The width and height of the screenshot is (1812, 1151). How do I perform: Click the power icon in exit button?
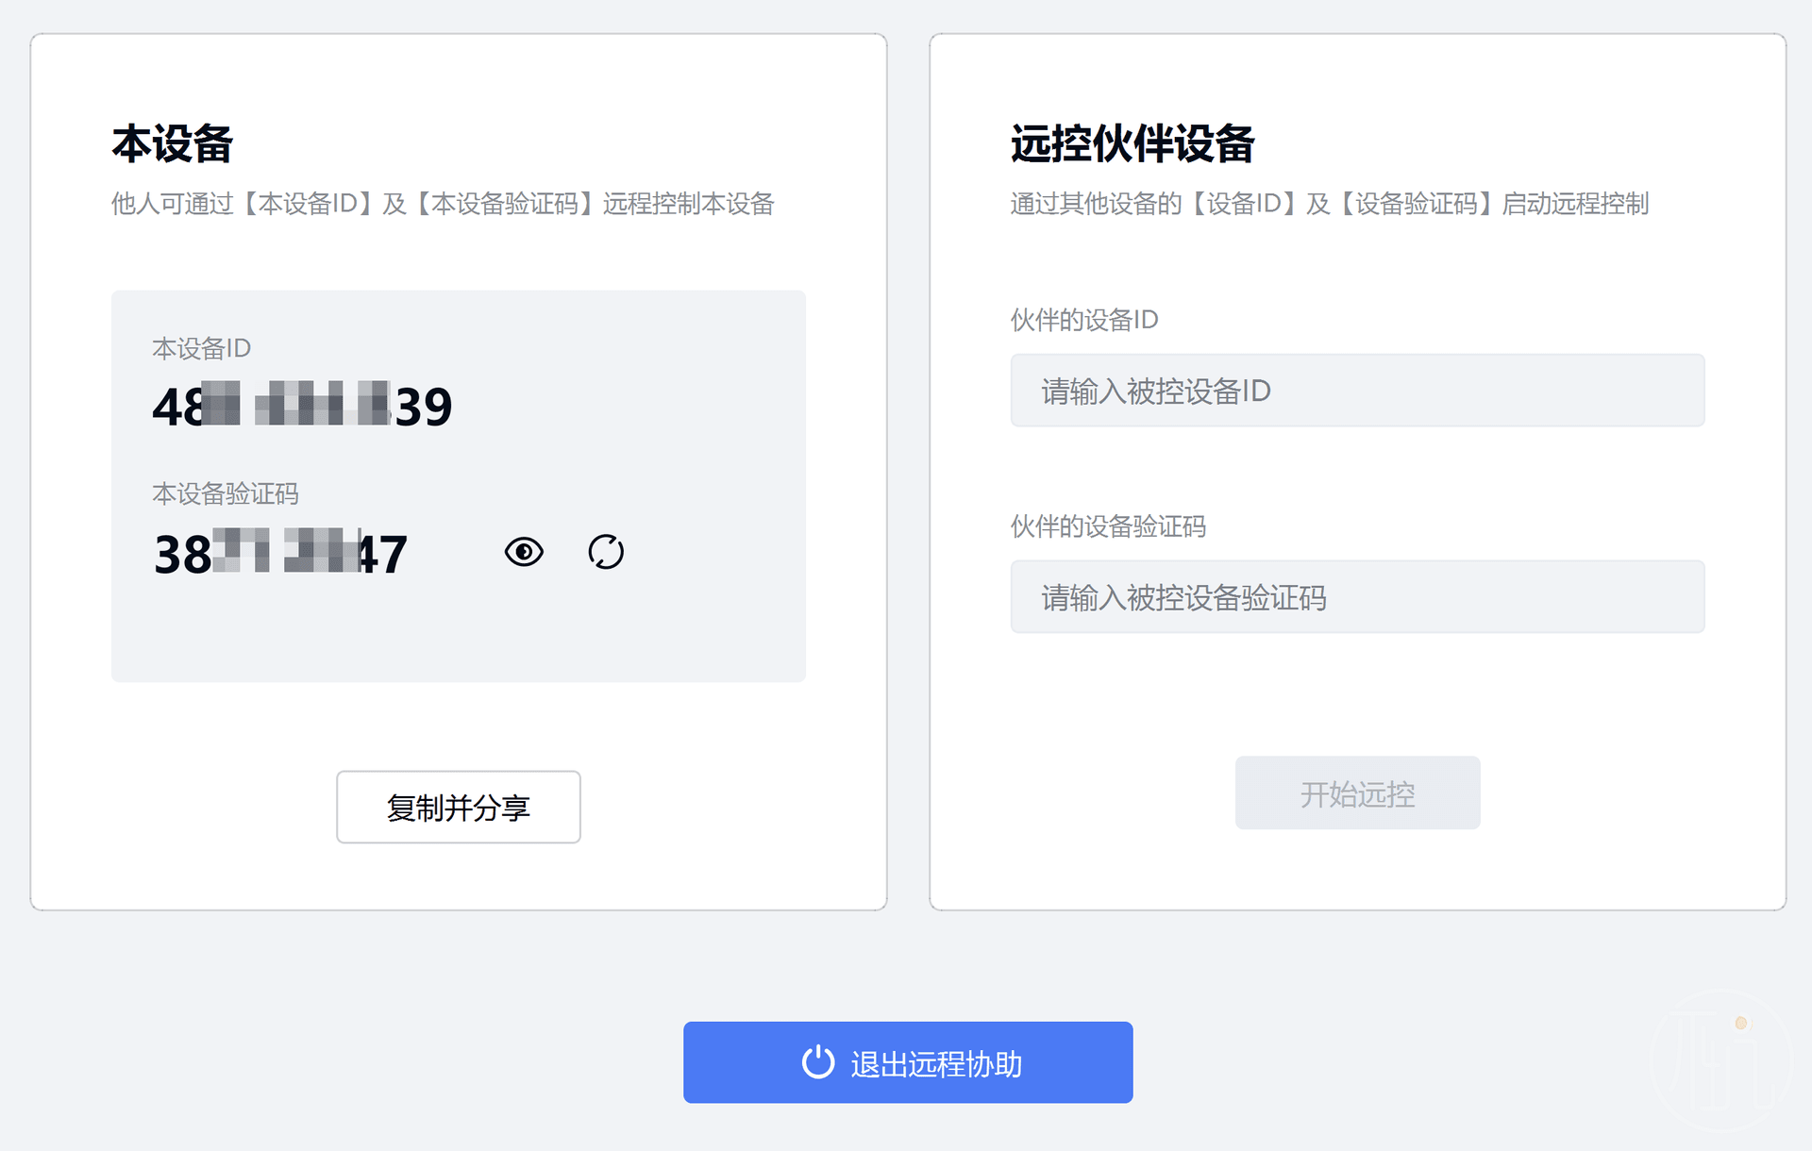[x=818, y=1062]
